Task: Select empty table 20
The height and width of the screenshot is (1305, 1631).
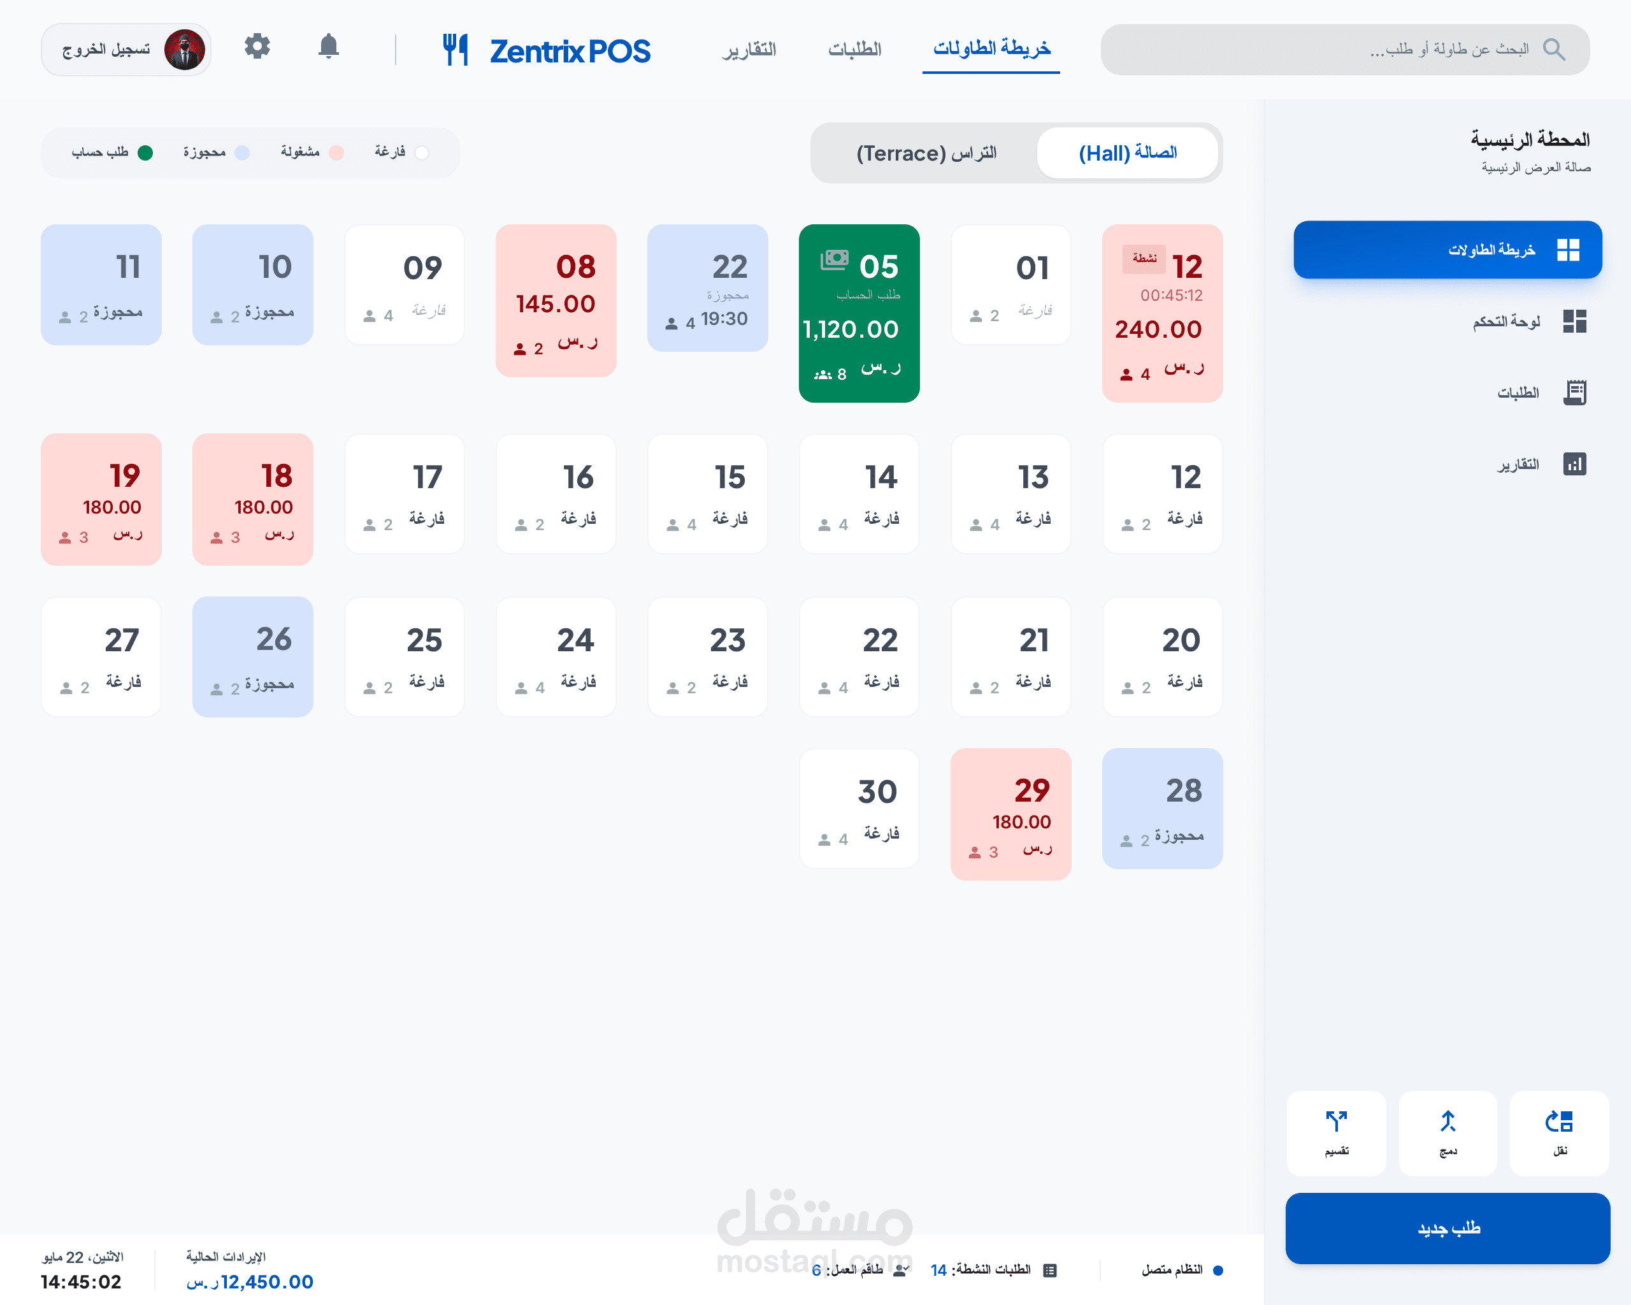Action: 1162,657
